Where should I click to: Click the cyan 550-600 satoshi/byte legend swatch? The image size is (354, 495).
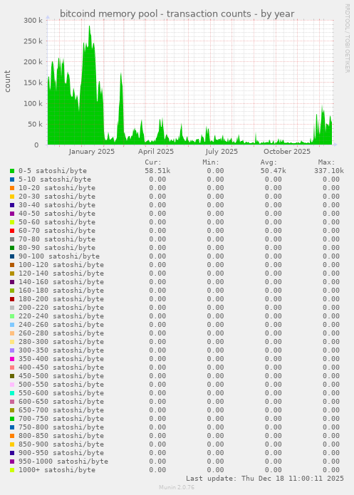click(x=12, y=392)
